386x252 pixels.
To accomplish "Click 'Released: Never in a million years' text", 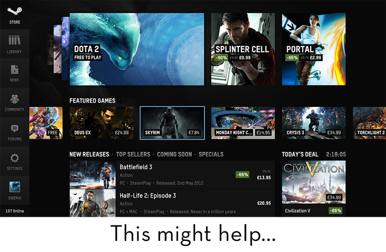I will point(203,212).
